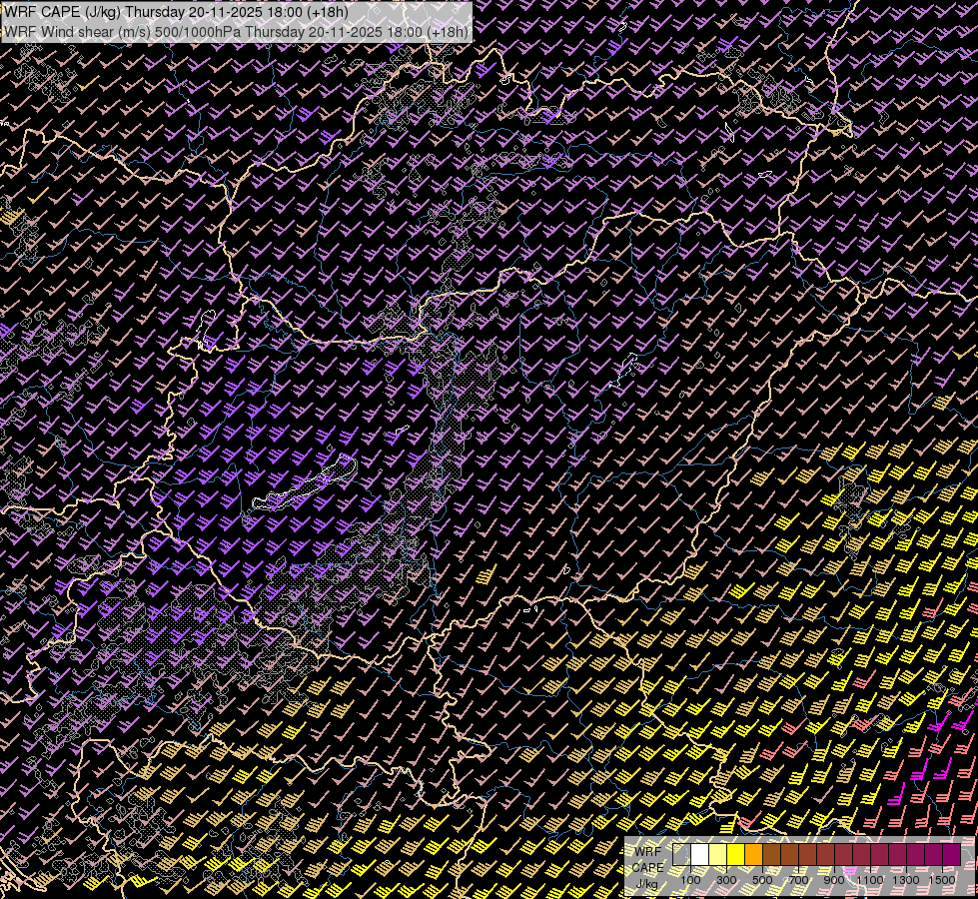Viewport: 978px width, 899px height.
Task: Select the gray leftmost CAPE legend swatch
Action: click(x=681, y=854)
